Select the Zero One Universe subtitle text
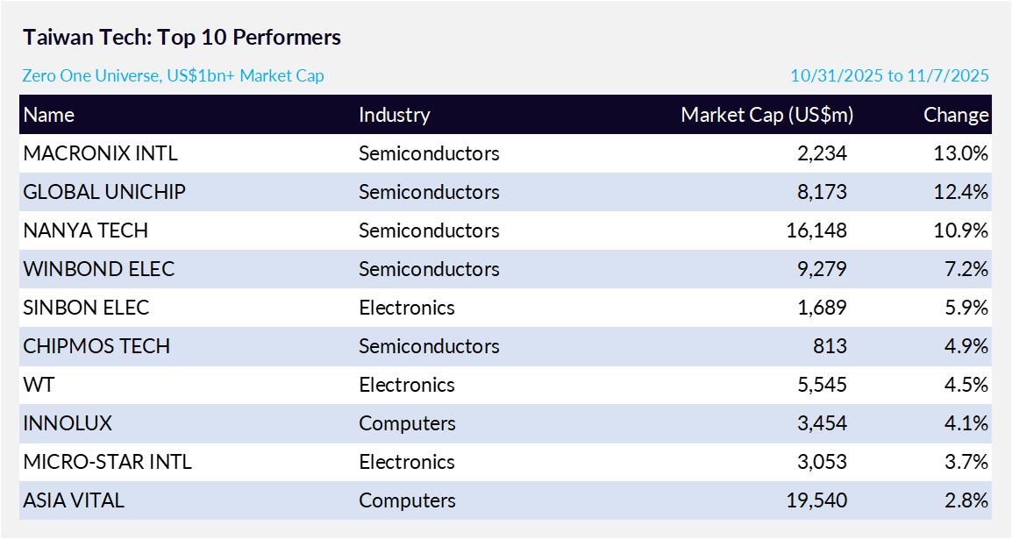Viewport: 1012px width, 539px height. tap(173, 76)
